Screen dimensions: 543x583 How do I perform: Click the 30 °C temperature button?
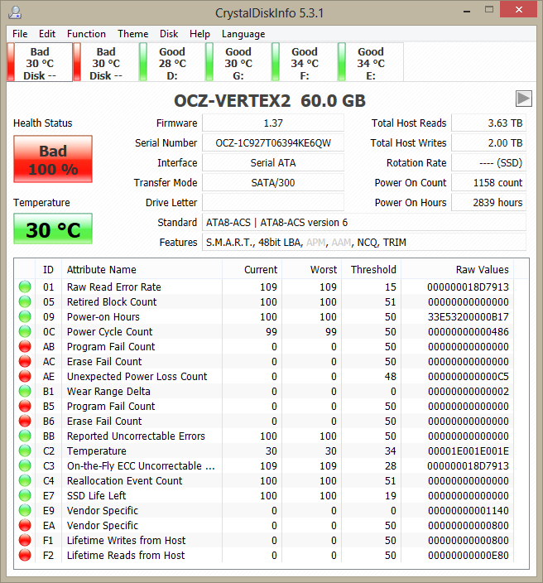[x=53, y=229]
